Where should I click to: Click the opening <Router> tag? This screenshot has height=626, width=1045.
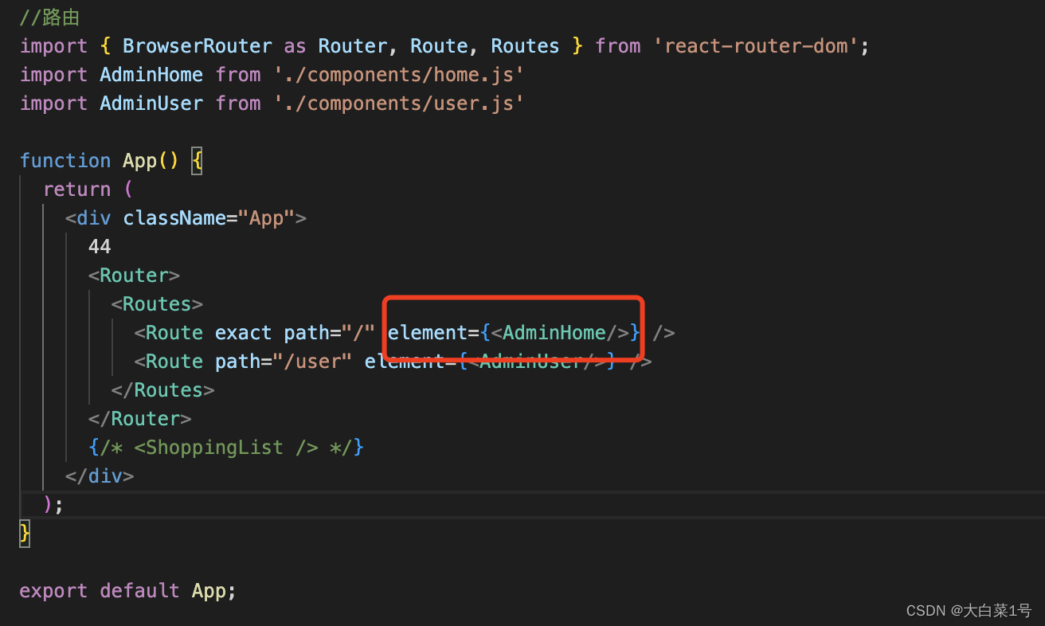coord(135,275)
